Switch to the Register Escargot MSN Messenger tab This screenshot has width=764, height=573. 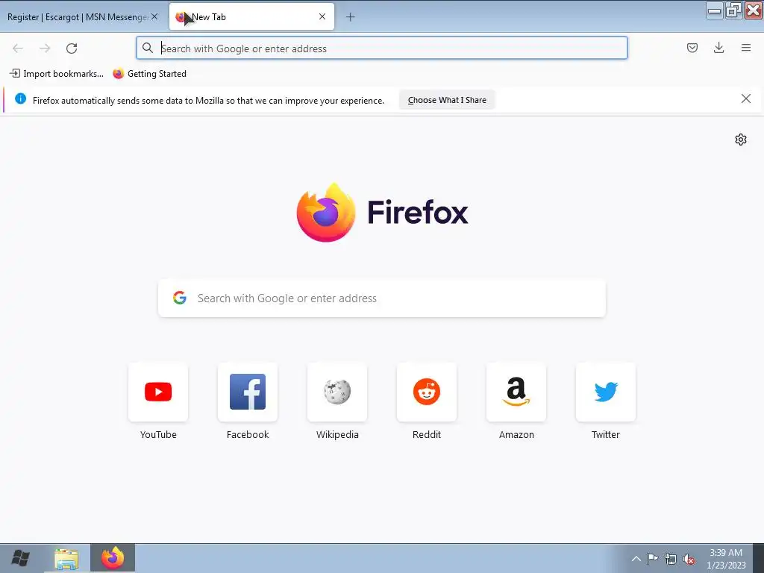(x=78, y=17)
